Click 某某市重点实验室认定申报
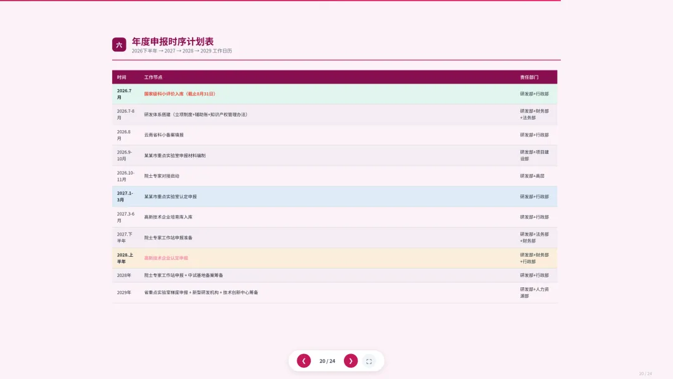The width and height of the screenshot is (673, 379). click(x=170, y=197)
